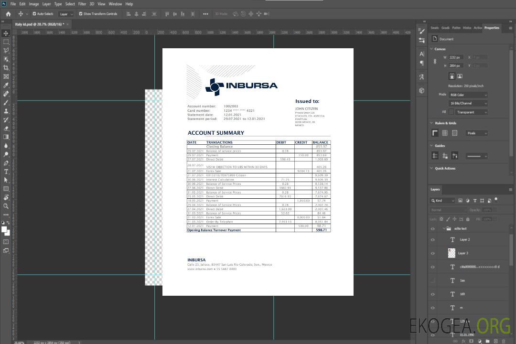This screenshot has width=516, height=344.
Task: Collapse the Quick Actions section
Action: pyautogui.click(x=432, y=168)
